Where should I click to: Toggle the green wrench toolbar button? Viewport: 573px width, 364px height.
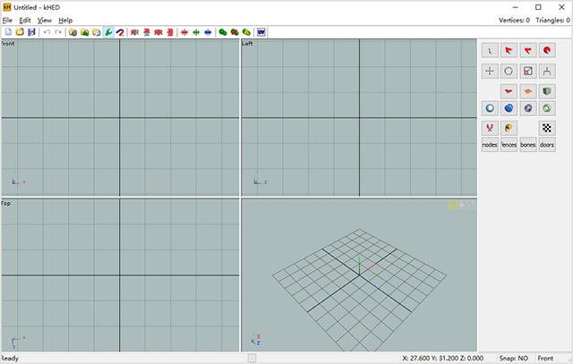(x=108, y=32)
